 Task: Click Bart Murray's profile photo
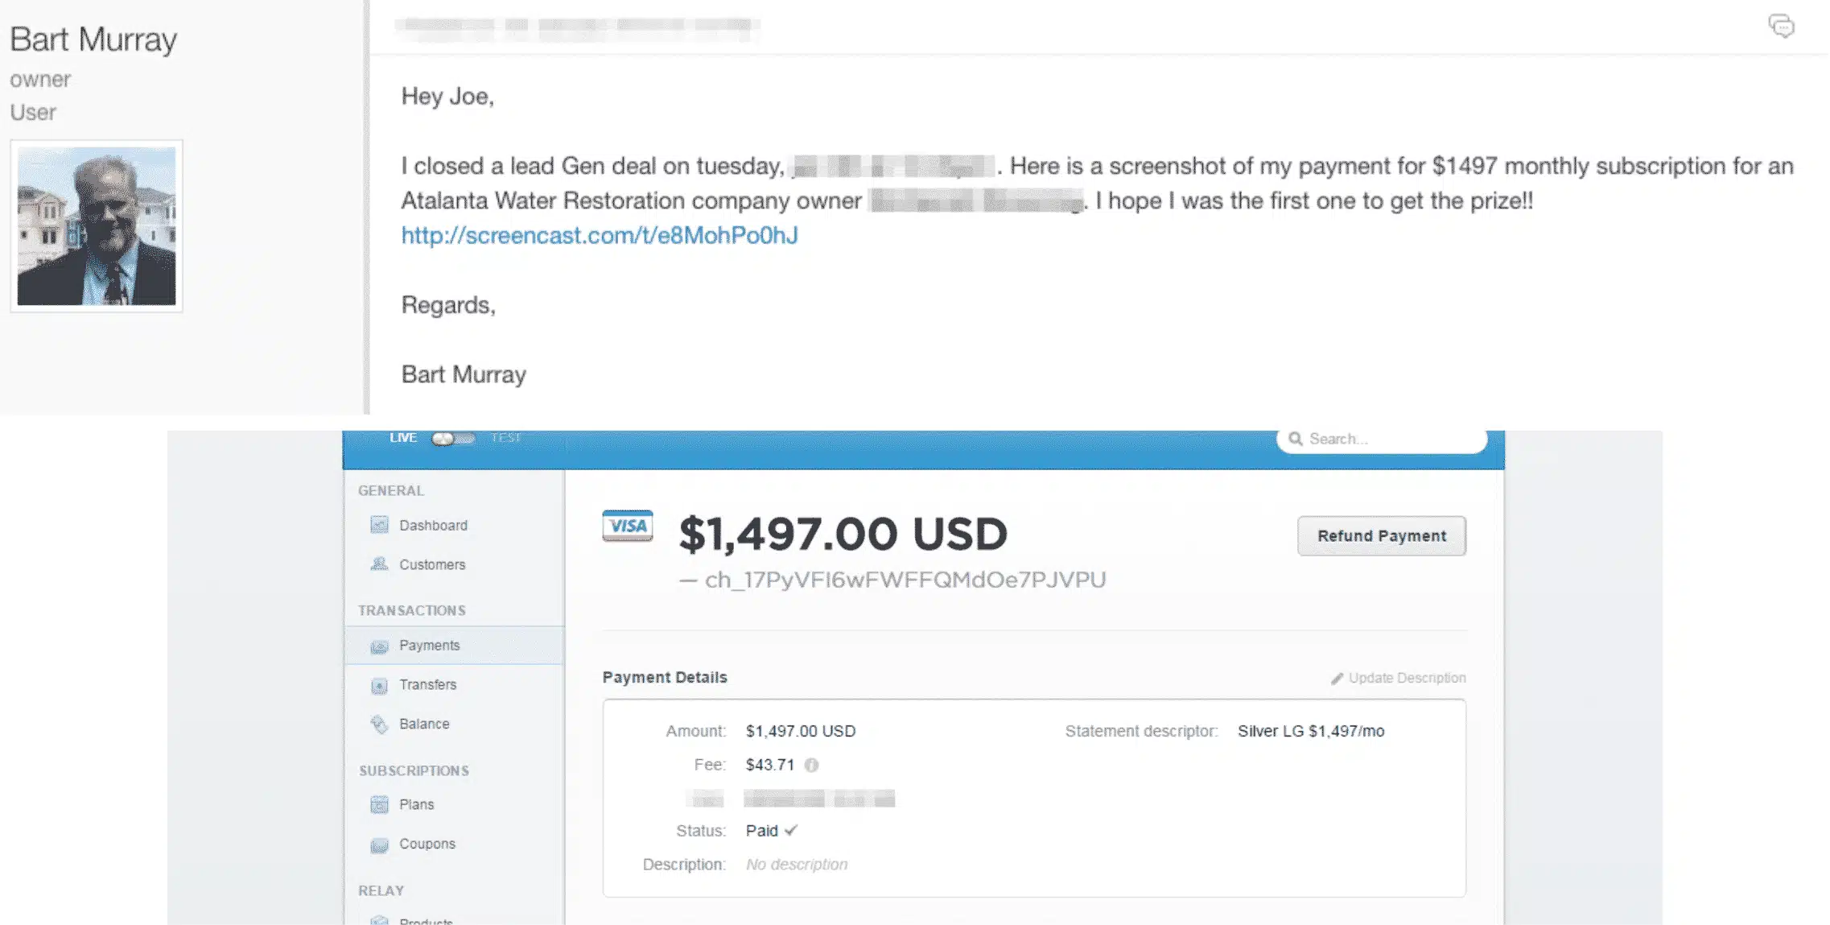click(97, 226)
